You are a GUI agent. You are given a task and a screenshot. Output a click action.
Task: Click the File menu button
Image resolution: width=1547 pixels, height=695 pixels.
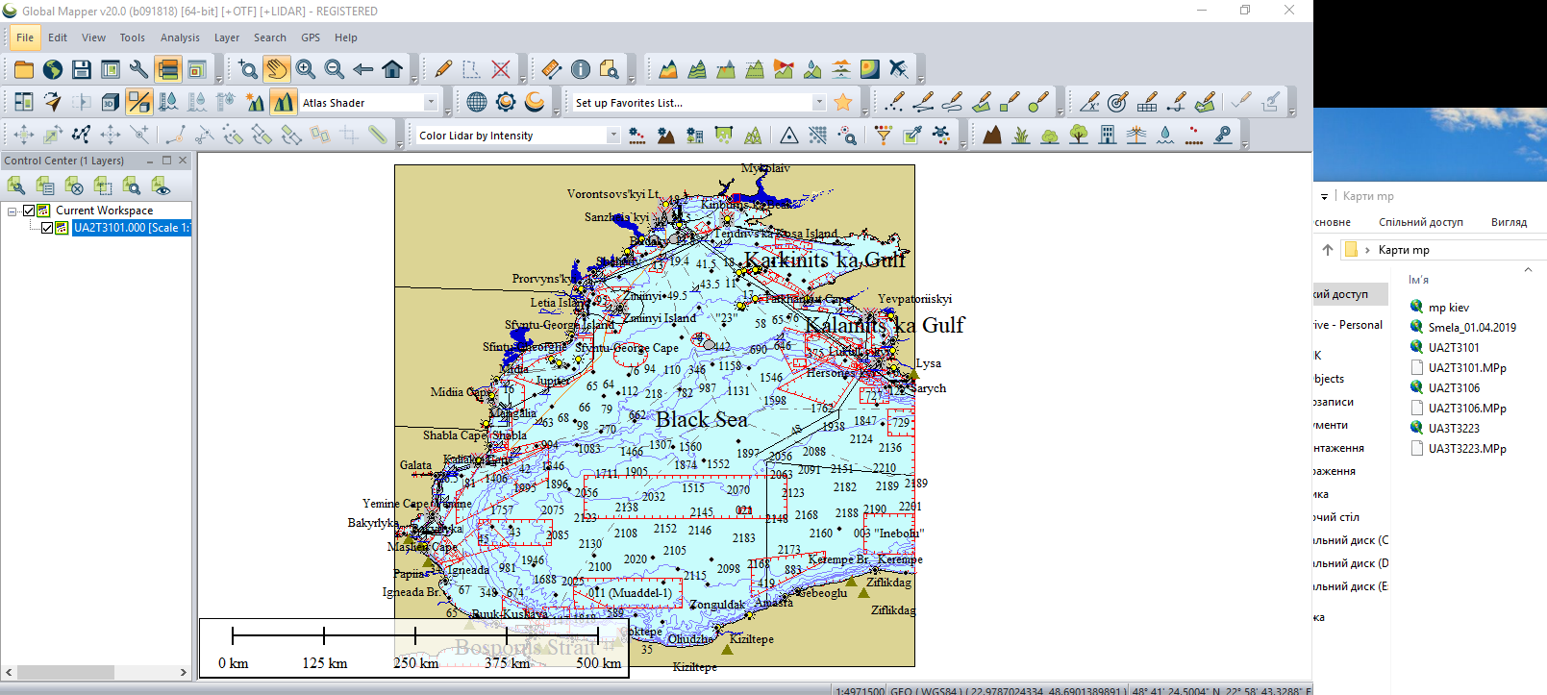(25, 37)
